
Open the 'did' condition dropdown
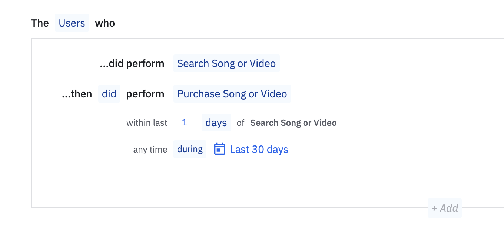109,94
